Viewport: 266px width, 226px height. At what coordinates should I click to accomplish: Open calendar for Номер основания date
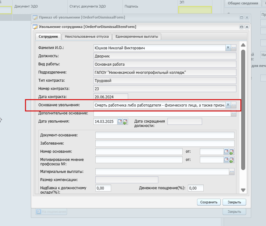(x=226, y=152)
